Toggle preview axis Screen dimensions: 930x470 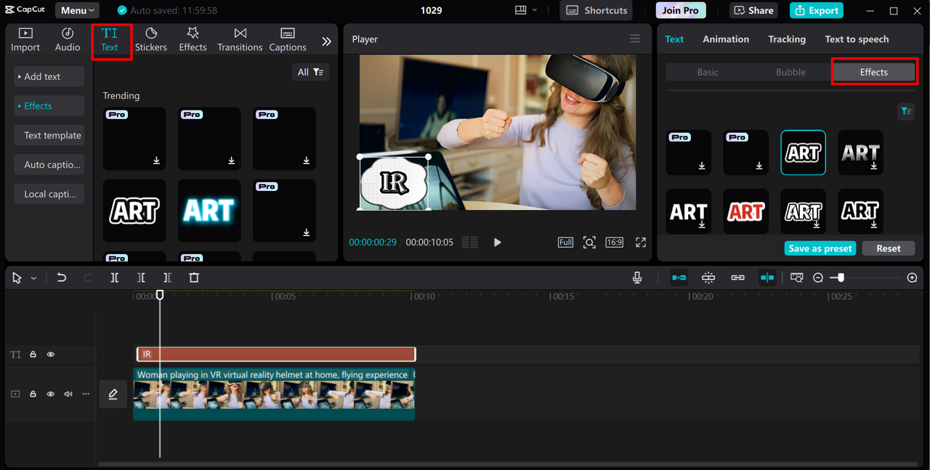click(x=767, y=277)
